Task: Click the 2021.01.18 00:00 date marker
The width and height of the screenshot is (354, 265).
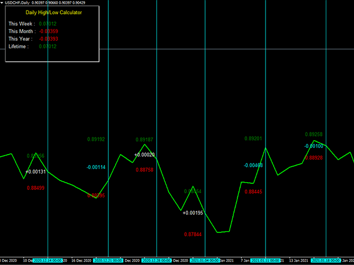Action: click(326, 261)
